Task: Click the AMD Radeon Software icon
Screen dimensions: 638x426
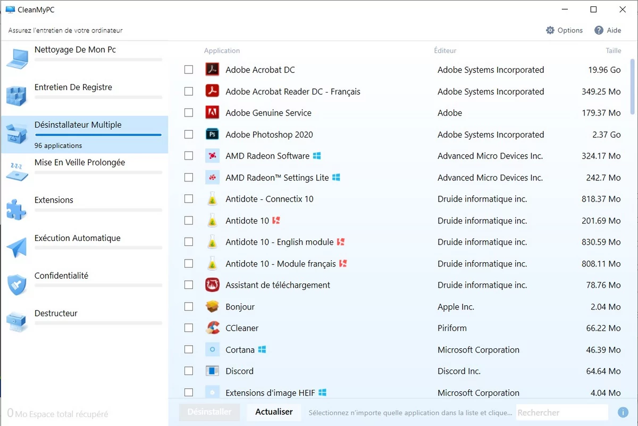Action: [212, 156]
